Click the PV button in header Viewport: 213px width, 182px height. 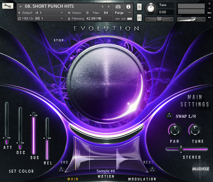(210, 18)
